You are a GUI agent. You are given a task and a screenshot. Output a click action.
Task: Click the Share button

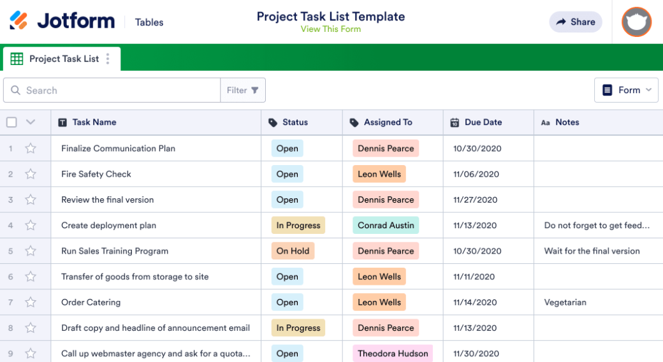pos(575,22)
